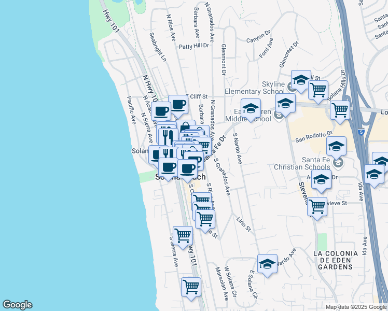Click the Lirio St street label
Image resolution: width=388 pixels, height=311 pixels.
click(244, 224)
